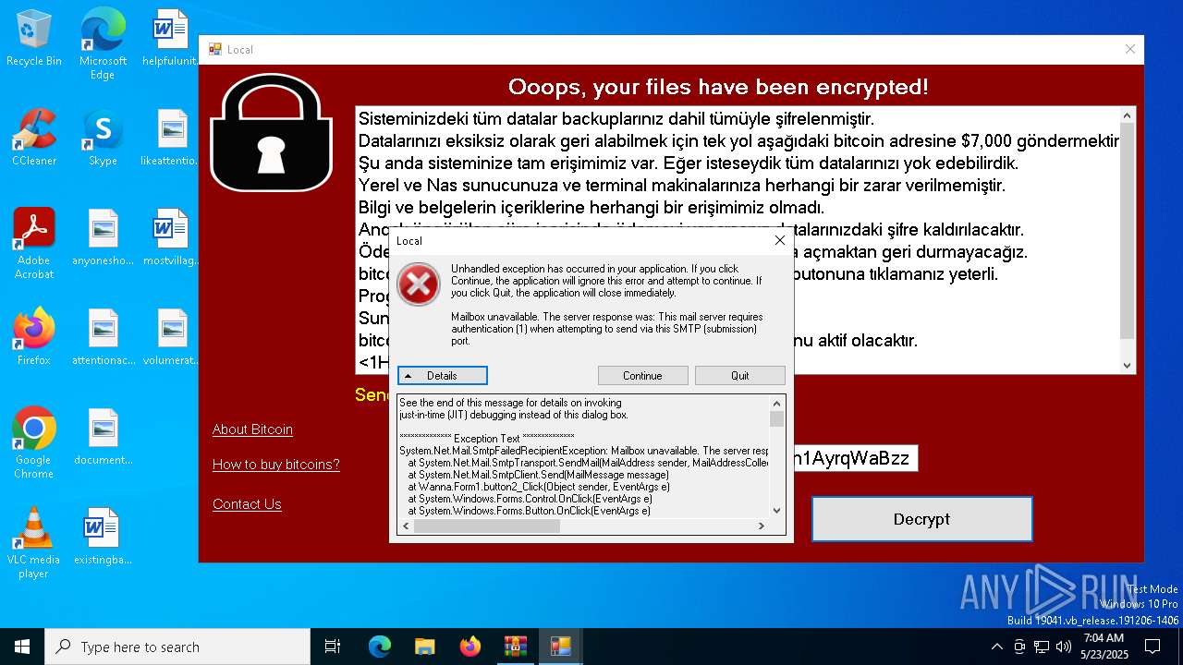Launch the Firefox desktop shortcut
The width and height of the screenshot is (1183, 665).
coord(33,336)
